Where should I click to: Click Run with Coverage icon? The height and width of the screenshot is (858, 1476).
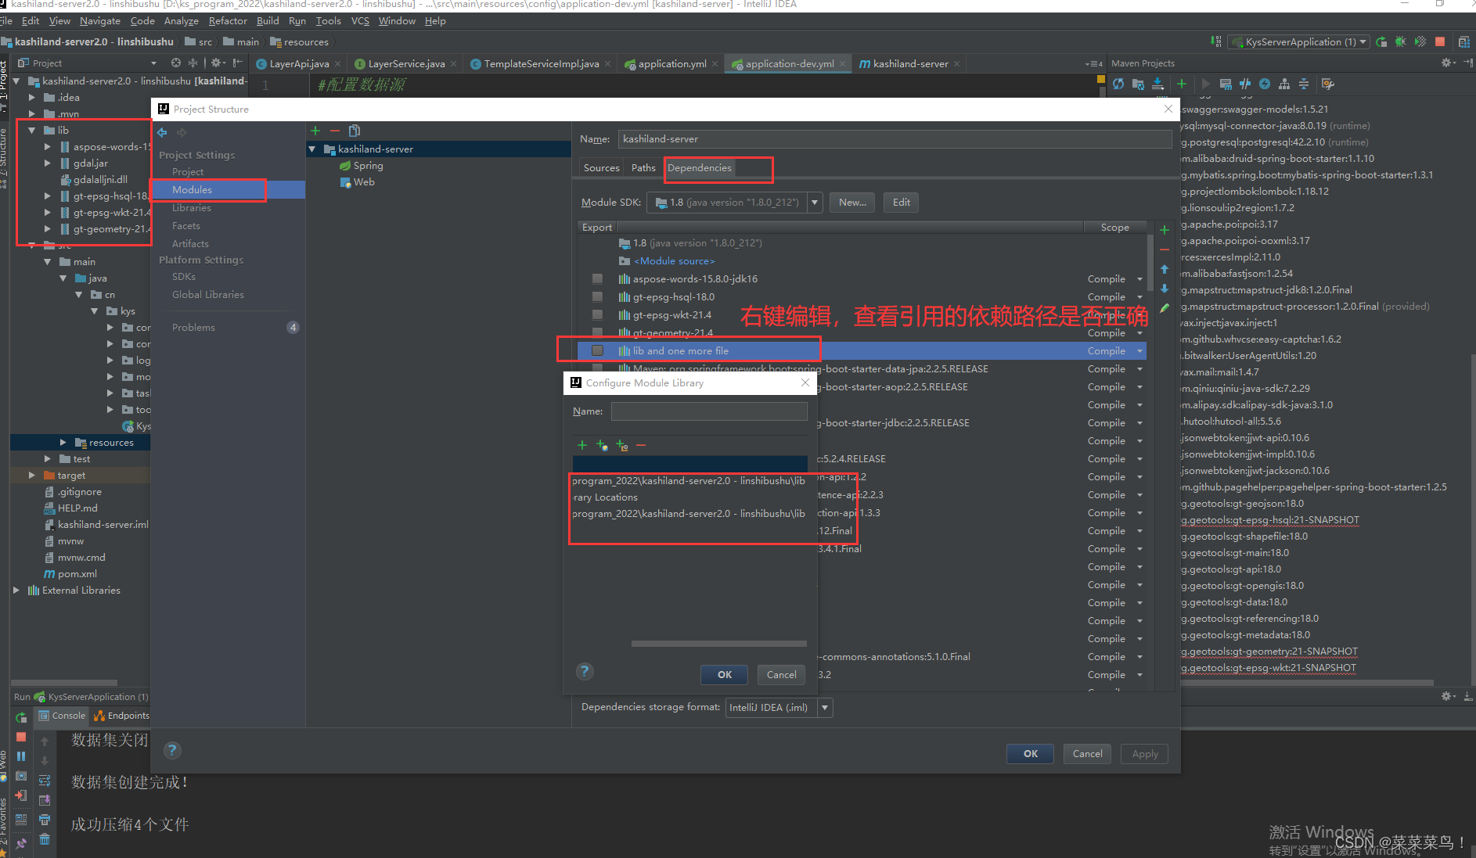[x=1420, y=41]
